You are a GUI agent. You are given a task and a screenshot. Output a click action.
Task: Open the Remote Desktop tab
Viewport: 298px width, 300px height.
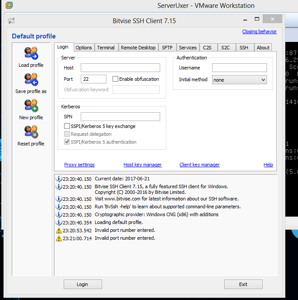tap(138, 48)
